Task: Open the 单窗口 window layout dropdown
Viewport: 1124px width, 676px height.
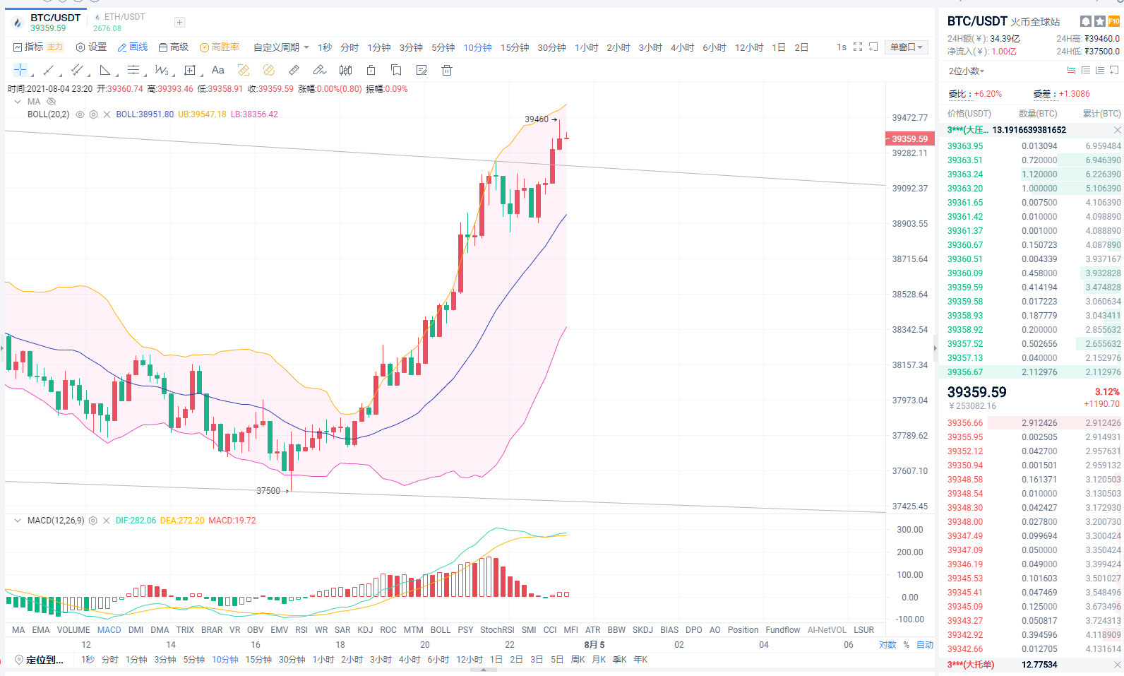Action: click(x=907, y=47)
